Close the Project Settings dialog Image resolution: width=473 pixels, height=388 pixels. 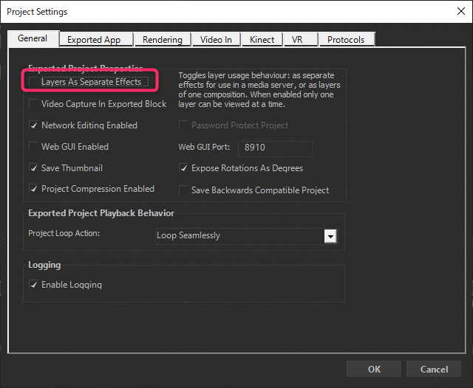pos(461,12)
